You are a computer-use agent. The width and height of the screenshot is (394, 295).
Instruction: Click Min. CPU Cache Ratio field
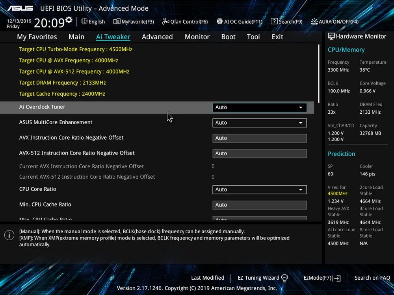pyautogui.click(x=259, y=205)
